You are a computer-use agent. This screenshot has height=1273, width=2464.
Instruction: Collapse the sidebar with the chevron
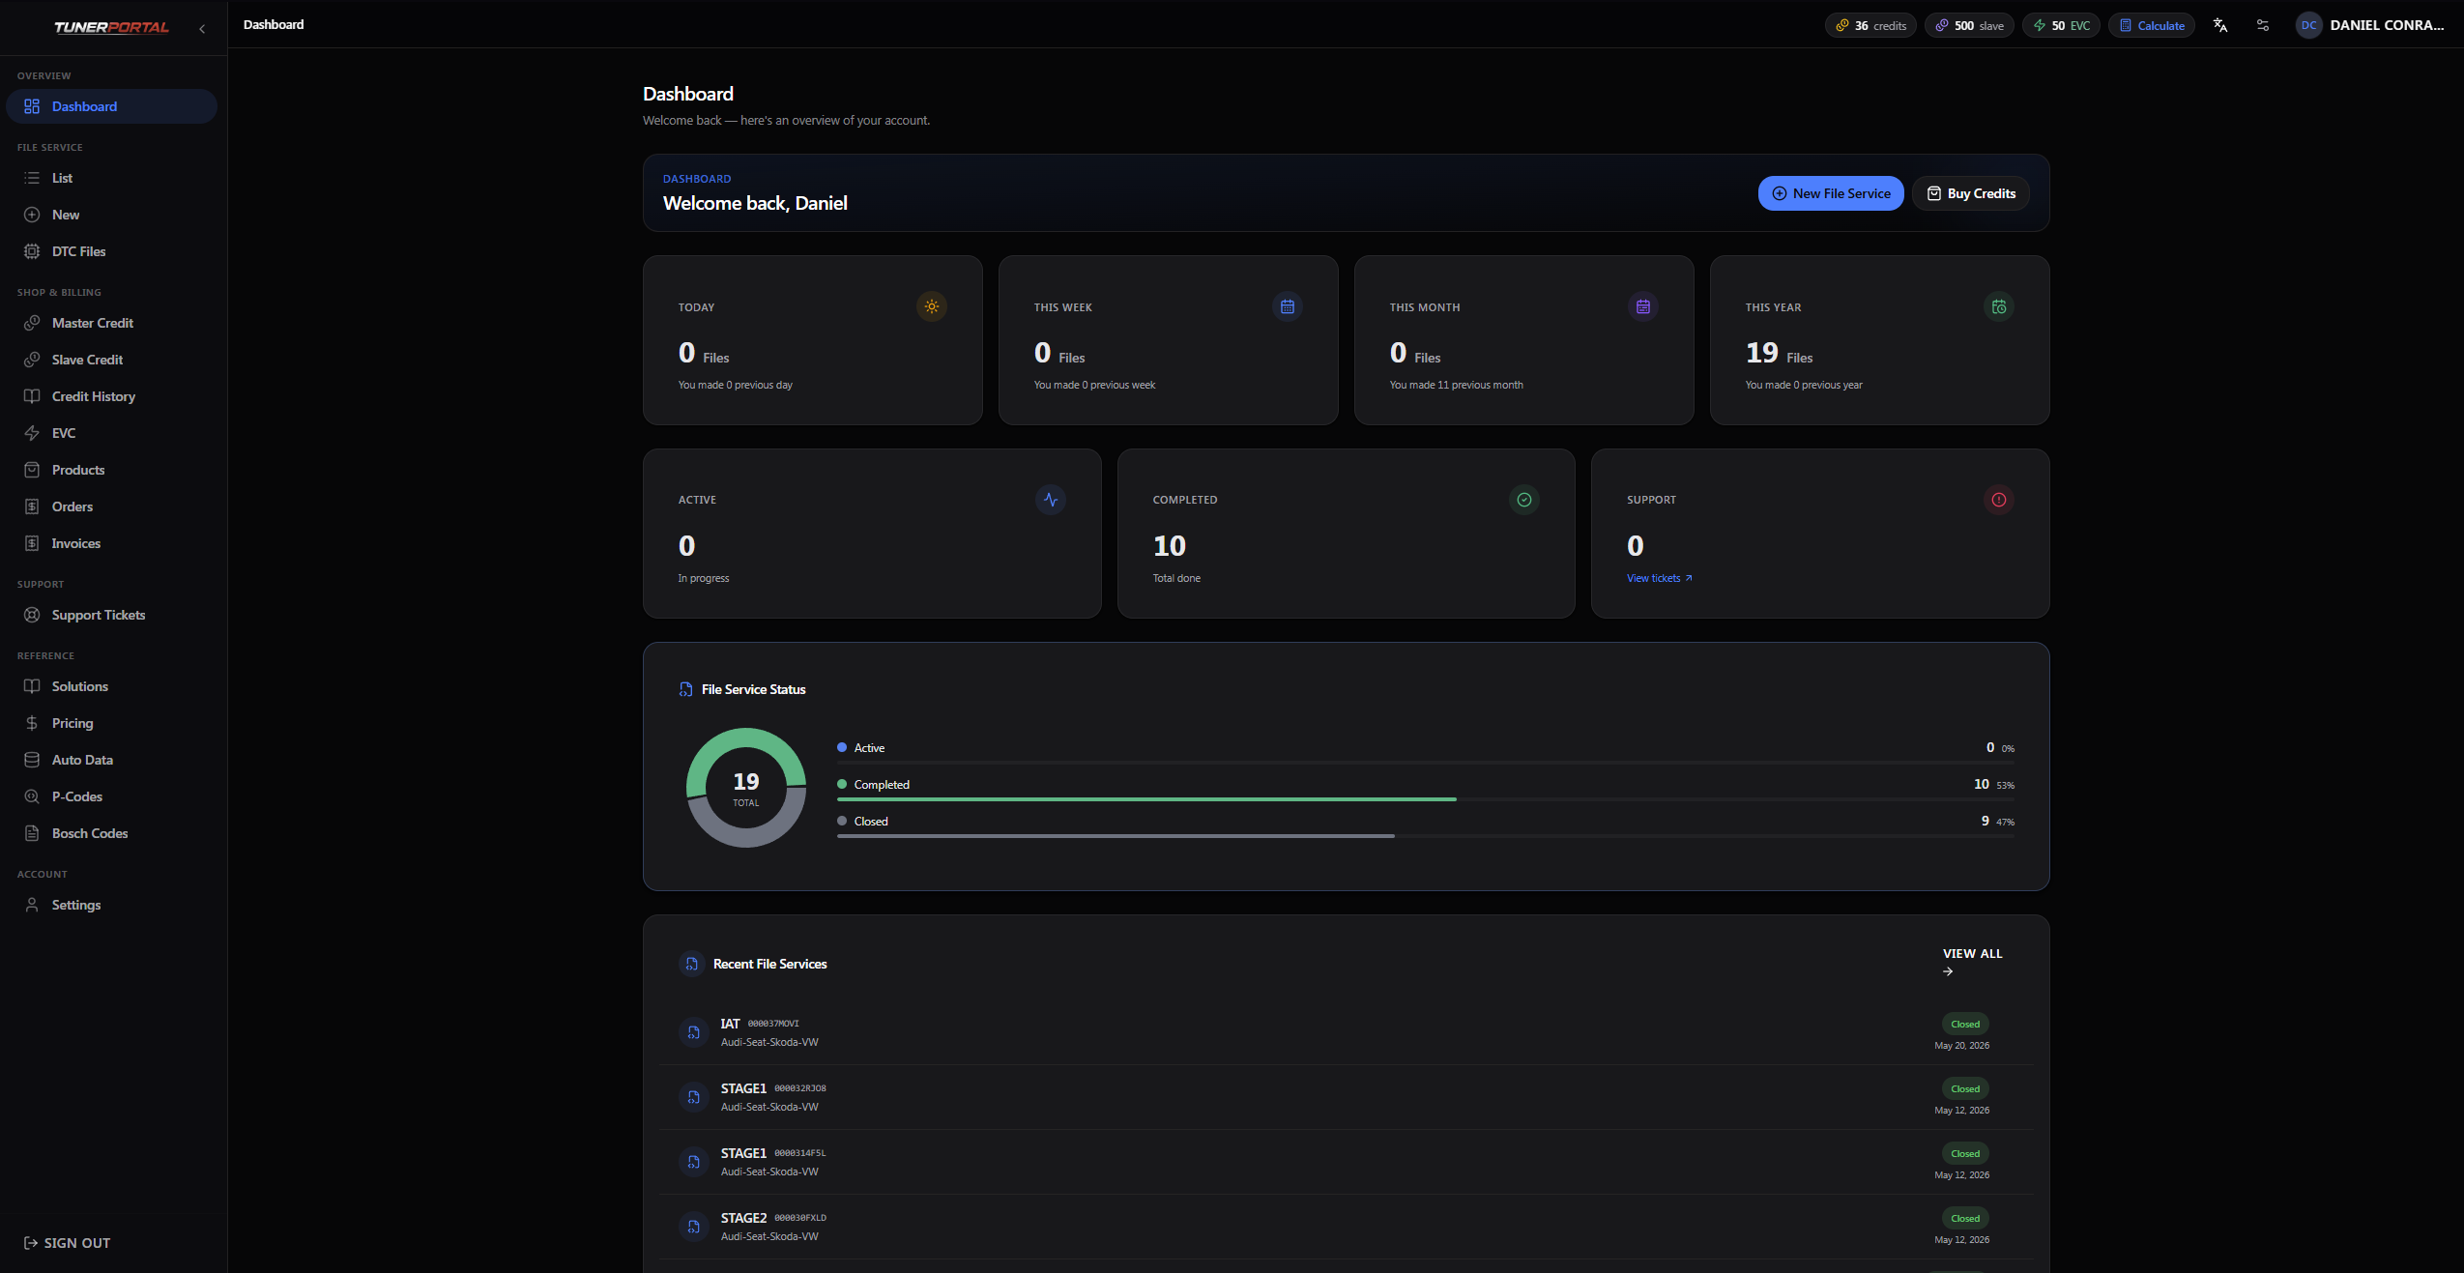click(x=202, y=29)
